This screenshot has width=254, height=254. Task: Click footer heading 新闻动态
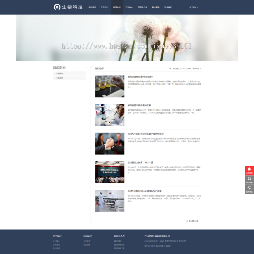(88, 236)
